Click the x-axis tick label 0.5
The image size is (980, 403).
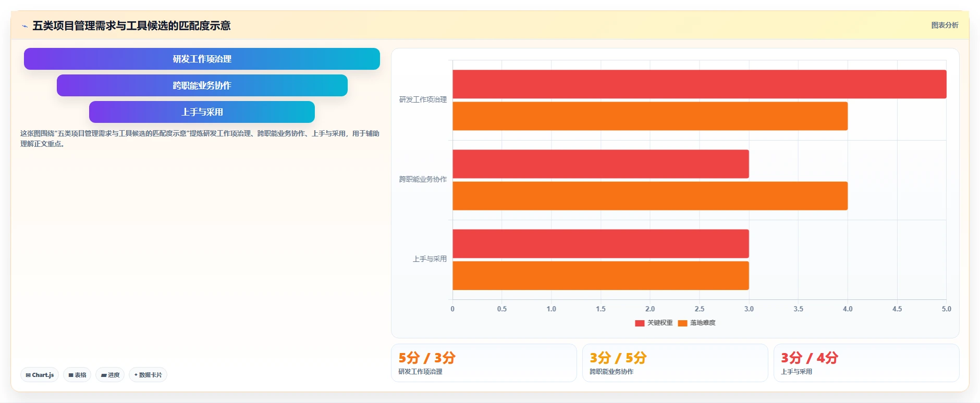502,309
